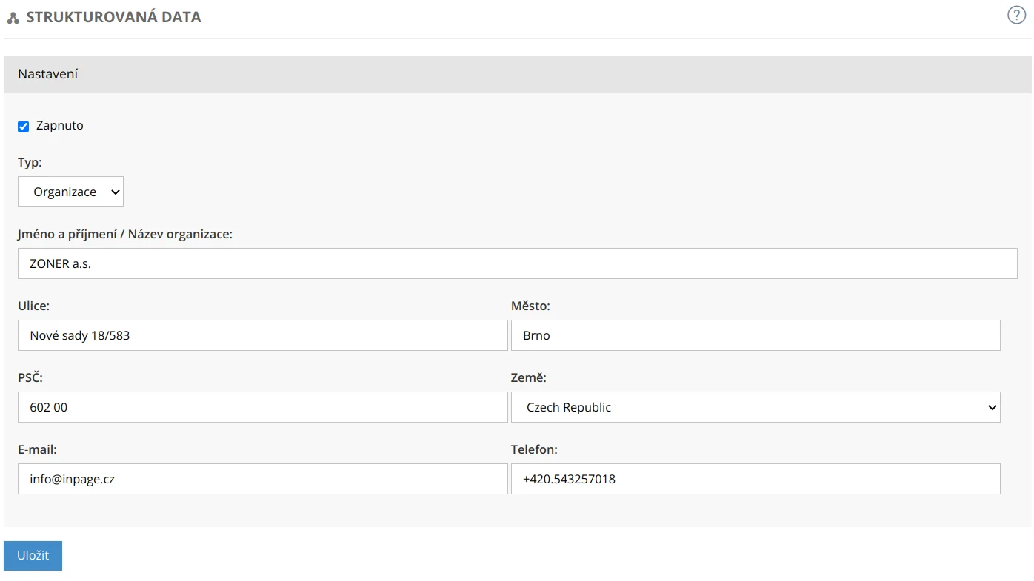
Task: Click the Jméno a příjmení / Název organizace label
Action: tap(125, 235)
